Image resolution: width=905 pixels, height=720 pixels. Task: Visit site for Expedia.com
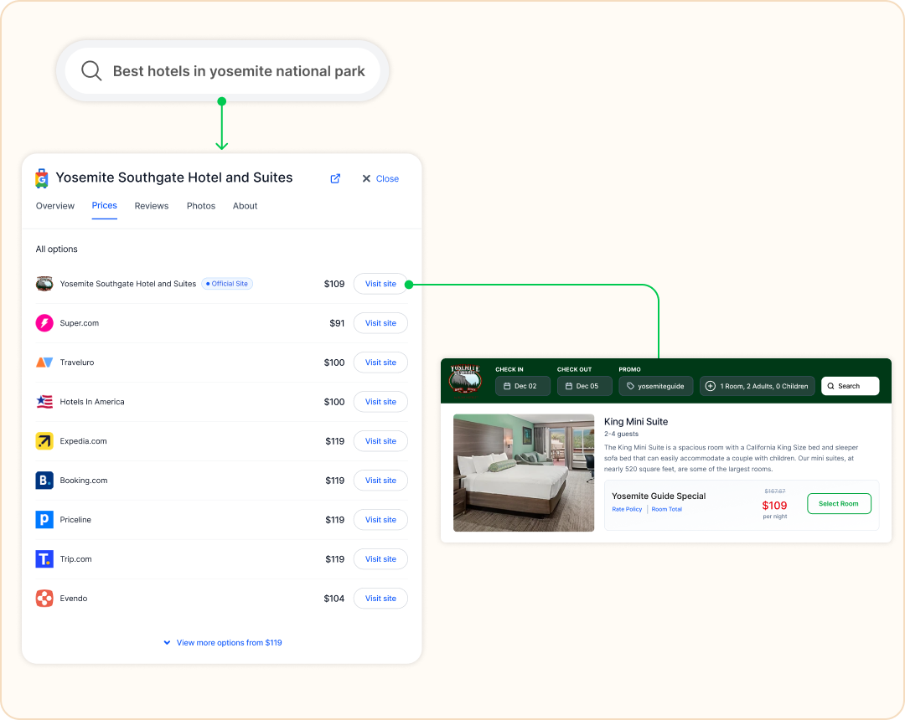pos(380,441)
